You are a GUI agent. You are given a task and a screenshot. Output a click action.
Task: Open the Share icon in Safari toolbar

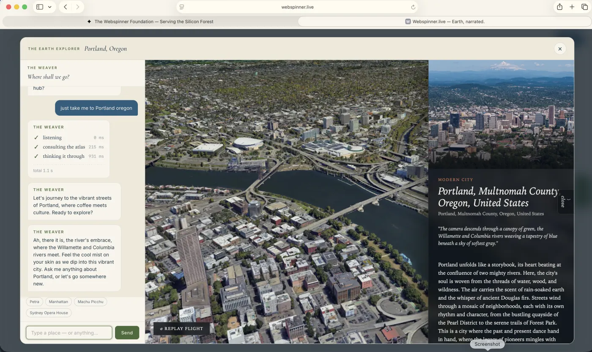coord(559,7)
